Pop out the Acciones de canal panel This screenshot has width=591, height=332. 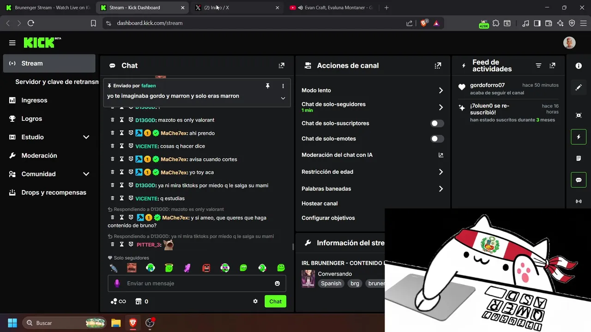pos(438,65)
